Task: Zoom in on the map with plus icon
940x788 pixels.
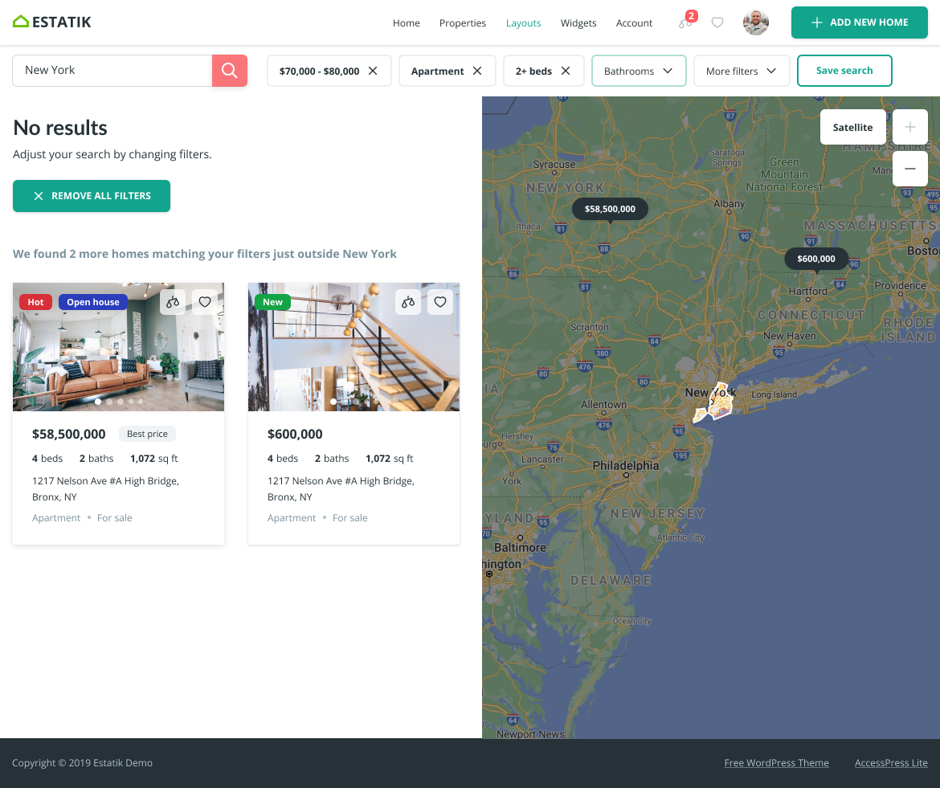Action: (x=909, y=127)
